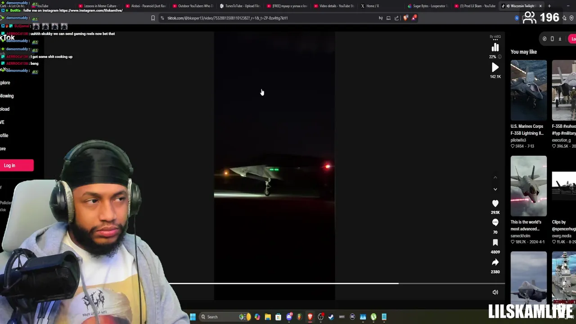This screenshot has height=324, width=576.
Task: Open the Following sidebar item
Action: (x=7, y=96)
